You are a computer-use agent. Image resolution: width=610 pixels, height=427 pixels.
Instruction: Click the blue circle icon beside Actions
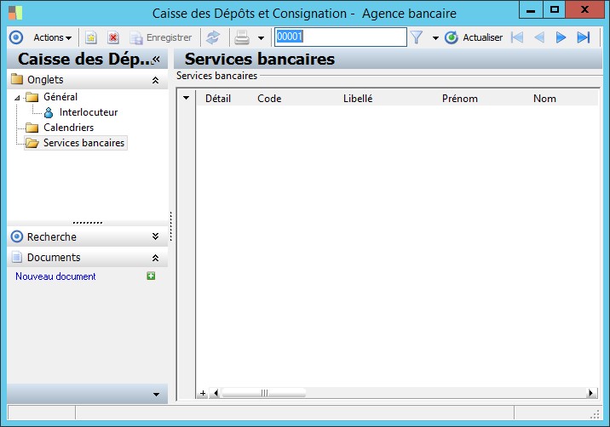16,37
